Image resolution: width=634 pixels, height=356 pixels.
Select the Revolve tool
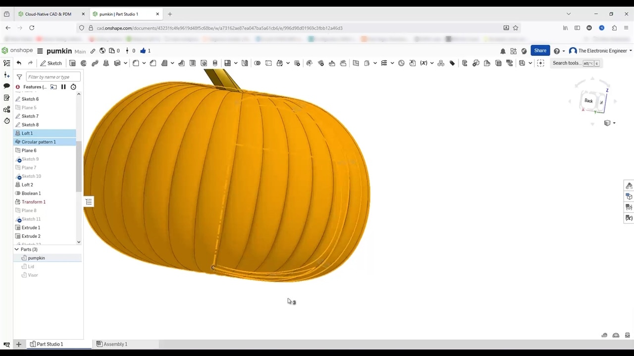pos(84,63)
